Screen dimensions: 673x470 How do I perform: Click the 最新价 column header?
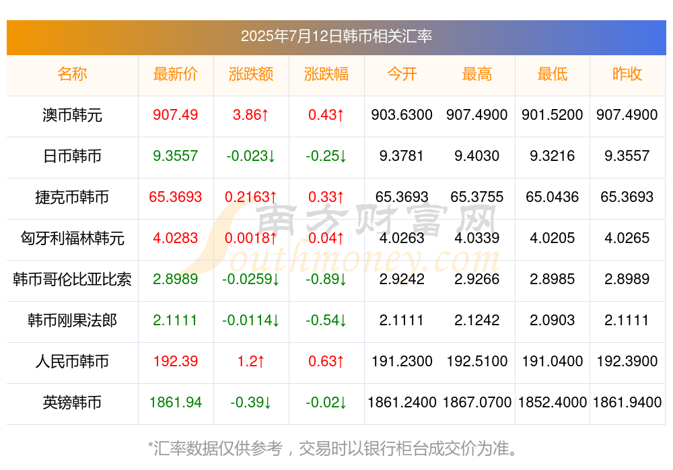click(x=176, y=74)
